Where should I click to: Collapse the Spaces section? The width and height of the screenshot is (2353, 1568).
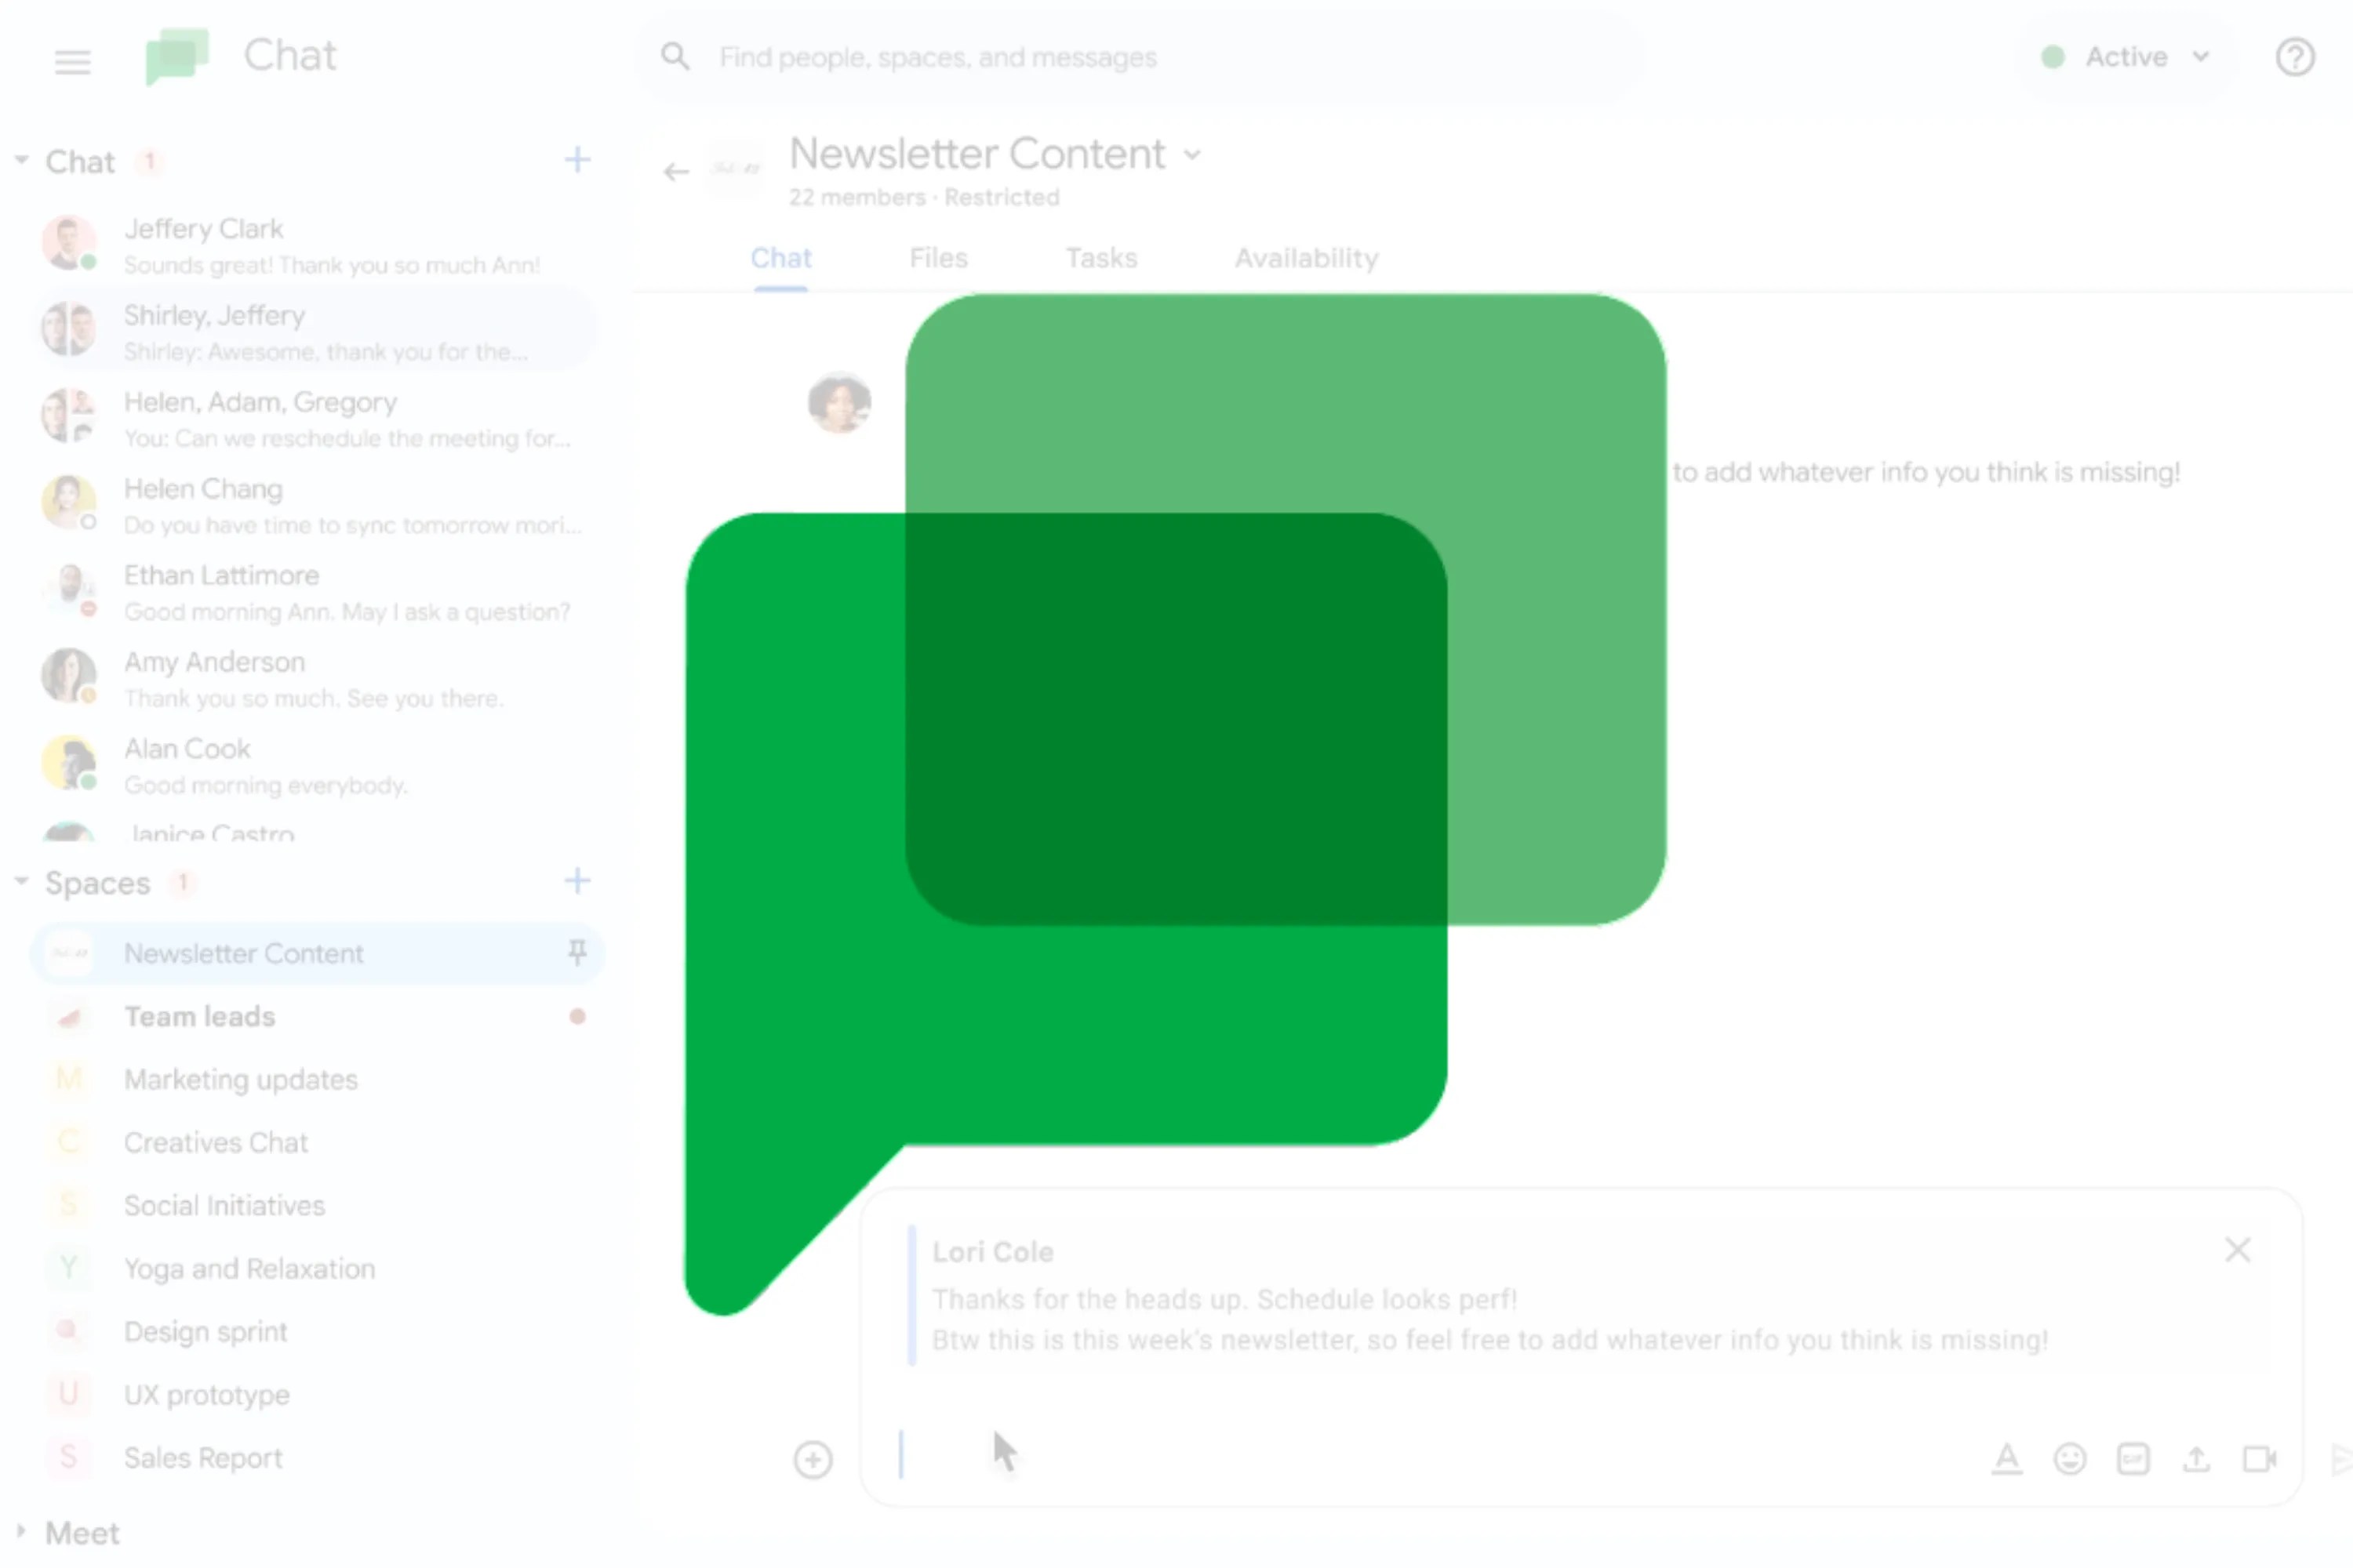pyautogui.click(x=21, y=881)
